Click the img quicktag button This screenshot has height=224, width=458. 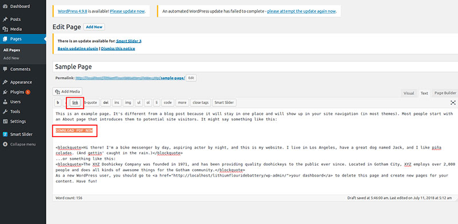point(128,103)
